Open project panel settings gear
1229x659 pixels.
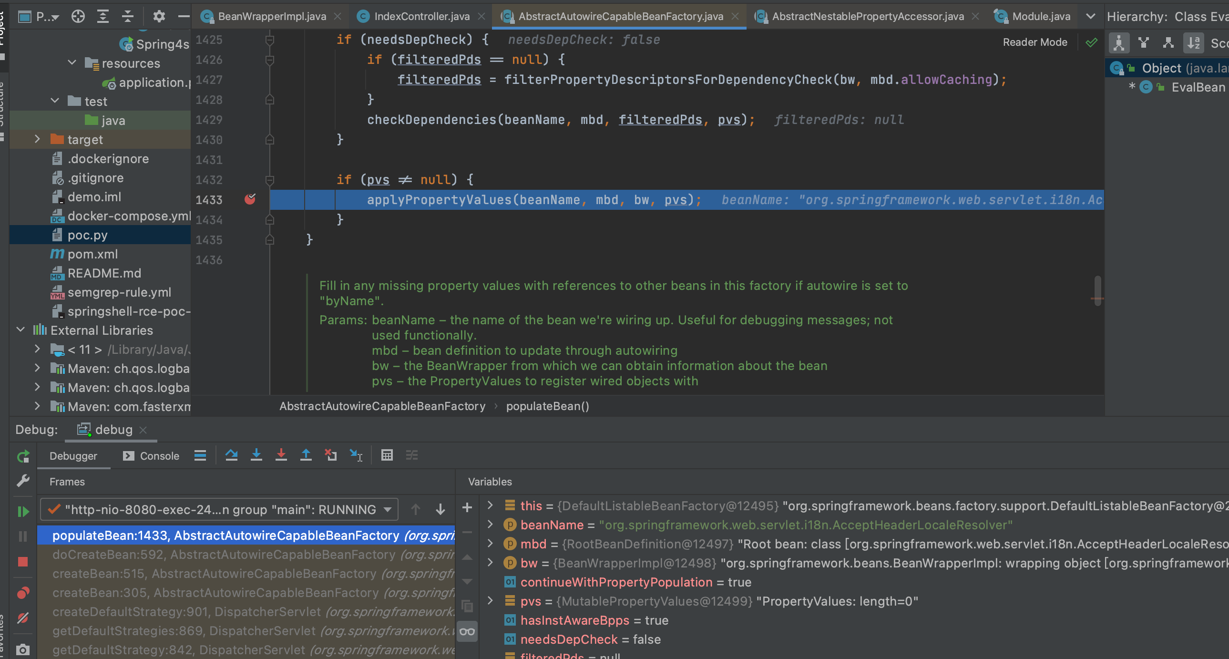[159, 17]
